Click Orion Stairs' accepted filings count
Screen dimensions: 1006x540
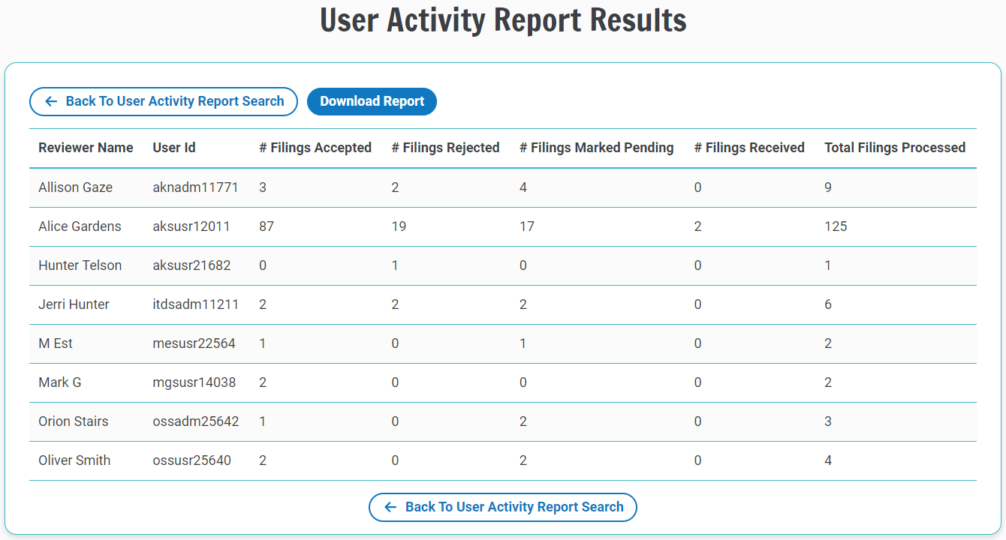[263, 421]
